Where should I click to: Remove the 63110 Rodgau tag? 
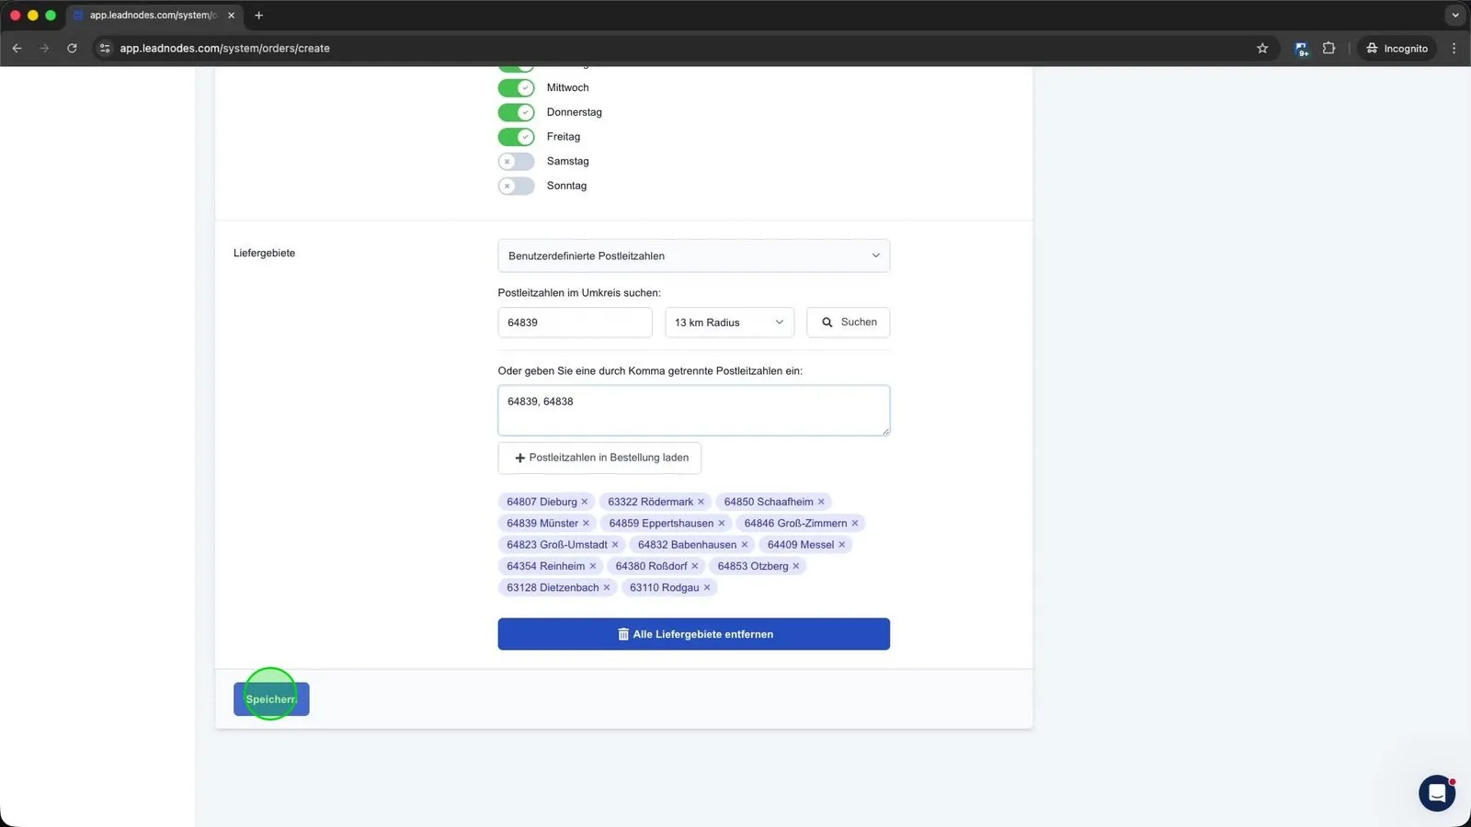click(707, 588)
